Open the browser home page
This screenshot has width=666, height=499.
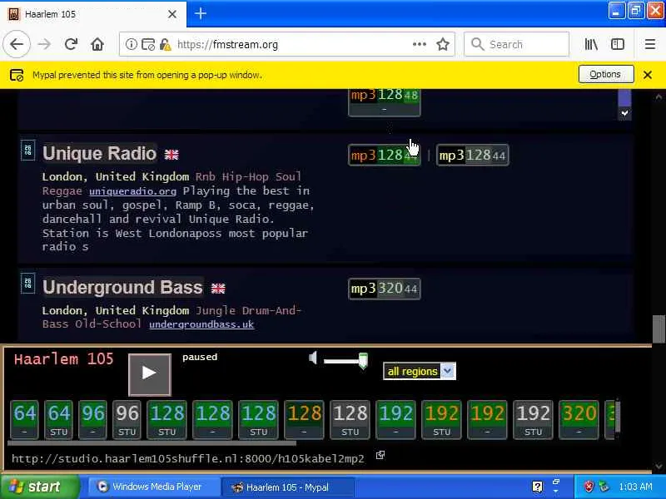97,44
